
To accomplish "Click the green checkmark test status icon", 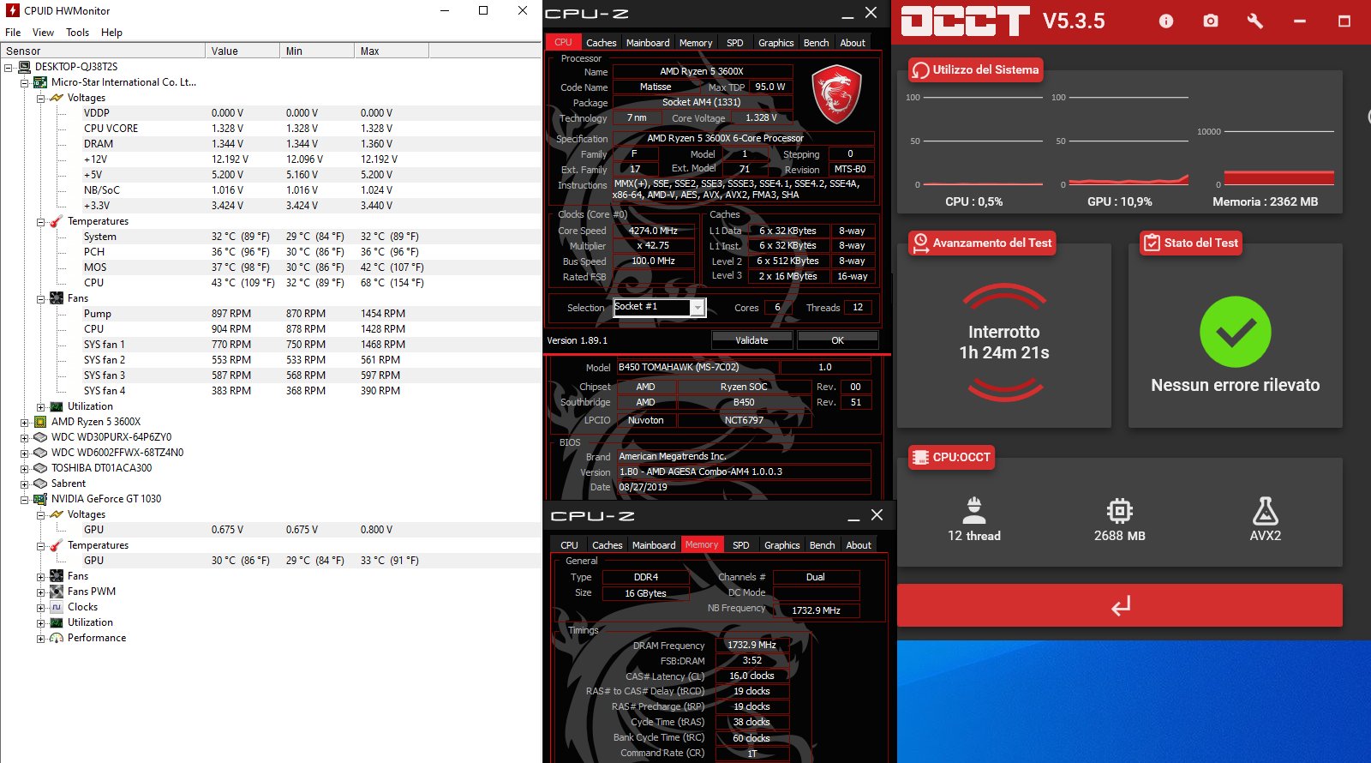I will pos(1235,332).
